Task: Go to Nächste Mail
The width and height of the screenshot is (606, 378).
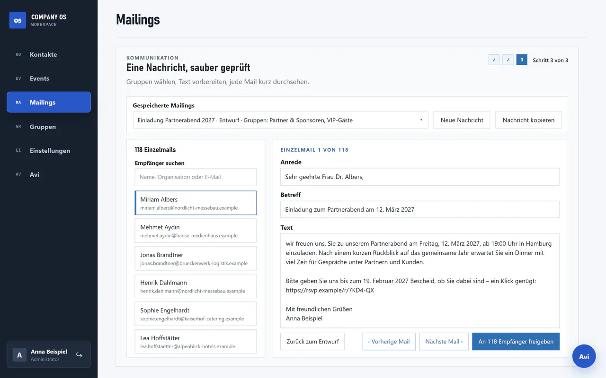Action: point(444,342)
